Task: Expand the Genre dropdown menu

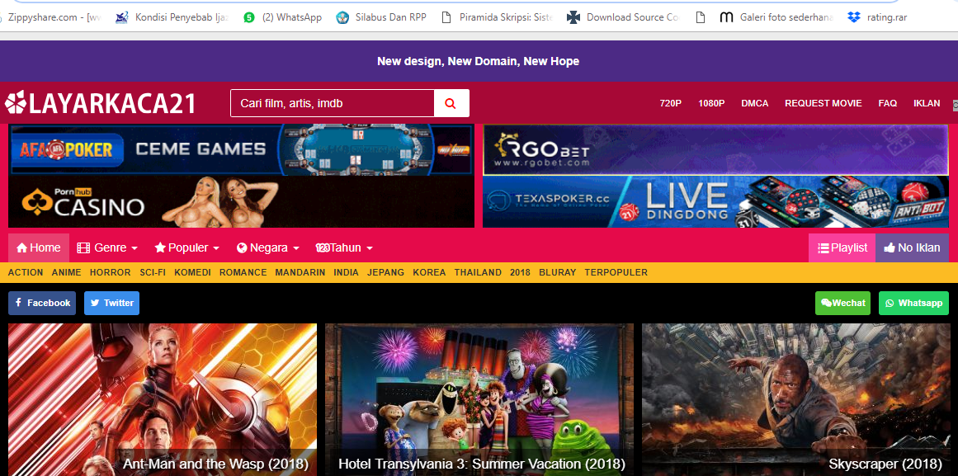Action: tap(107, 248)
